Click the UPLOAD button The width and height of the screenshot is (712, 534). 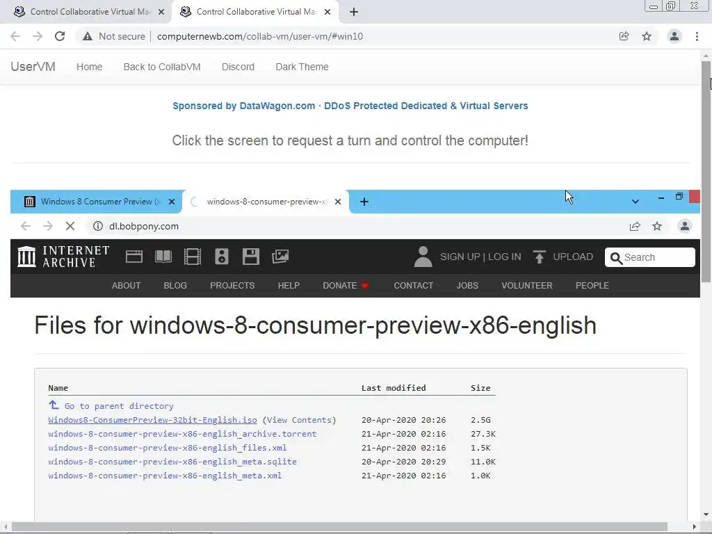(563, 257)
